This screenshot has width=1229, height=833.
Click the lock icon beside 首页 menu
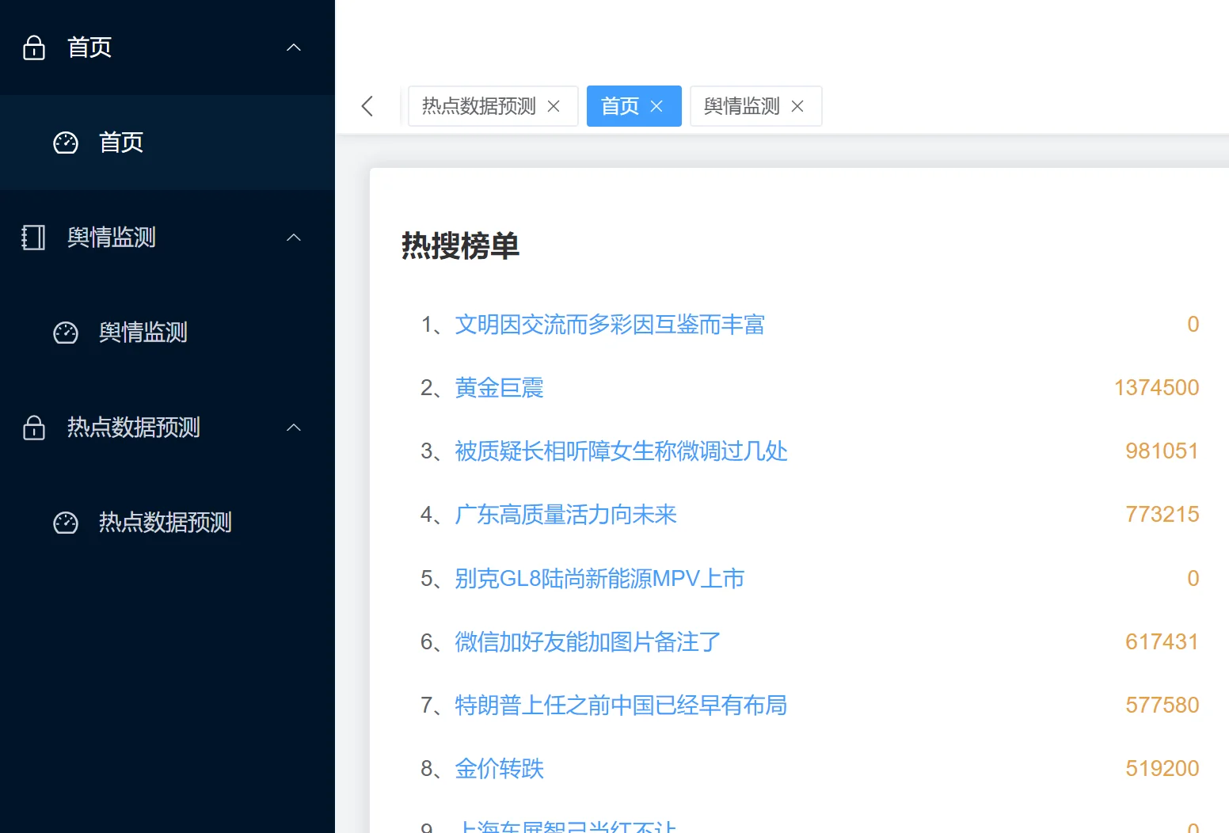(34, 48)
